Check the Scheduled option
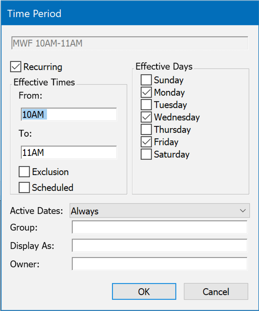The image size is (259, 311). 24,188
